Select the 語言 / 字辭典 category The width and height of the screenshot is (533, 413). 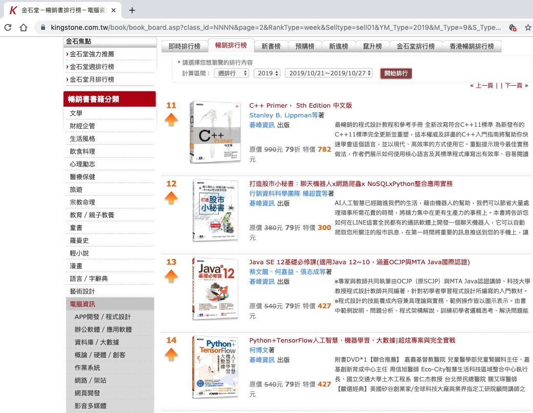(x=89, y=279)
